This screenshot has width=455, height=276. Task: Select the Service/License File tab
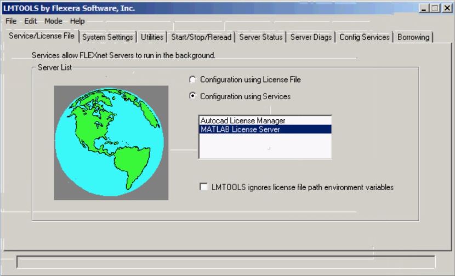[x=42, y=37]
